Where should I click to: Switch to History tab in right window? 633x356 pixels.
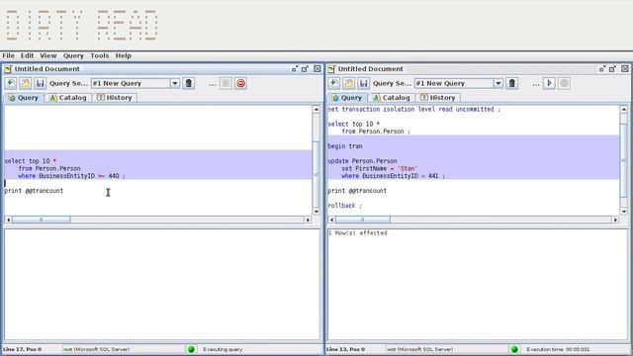pyautogui.click(x=437, y=98)
